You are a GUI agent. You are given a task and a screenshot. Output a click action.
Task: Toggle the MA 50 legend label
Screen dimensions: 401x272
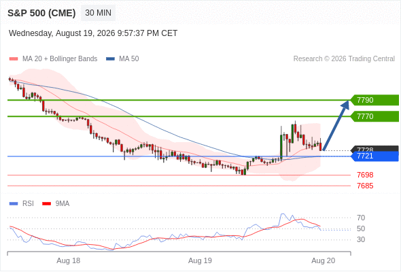click(x=129, y=59)
